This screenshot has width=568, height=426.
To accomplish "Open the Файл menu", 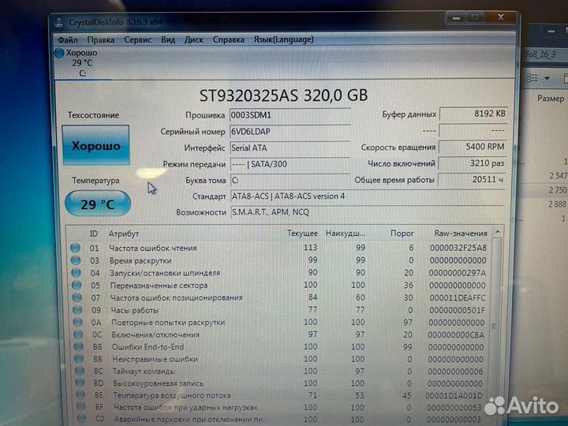I will pyautogui.click(x=67, y=39).
